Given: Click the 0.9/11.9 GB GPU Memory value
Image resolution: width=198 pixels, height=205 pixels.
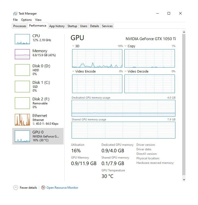Looking at the screenshot, I should 84,163.
